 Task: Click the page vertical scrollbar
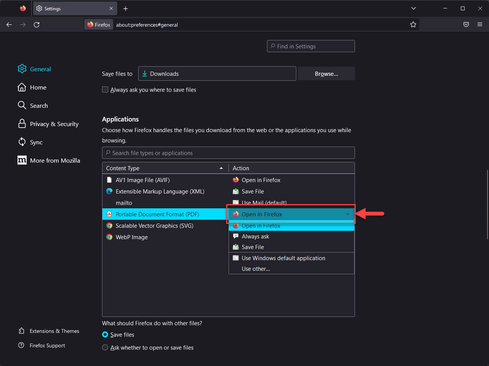click(487, 205)
